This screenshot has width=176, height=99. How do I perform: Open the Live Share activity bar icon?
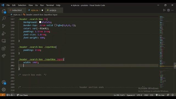(4, 56)
